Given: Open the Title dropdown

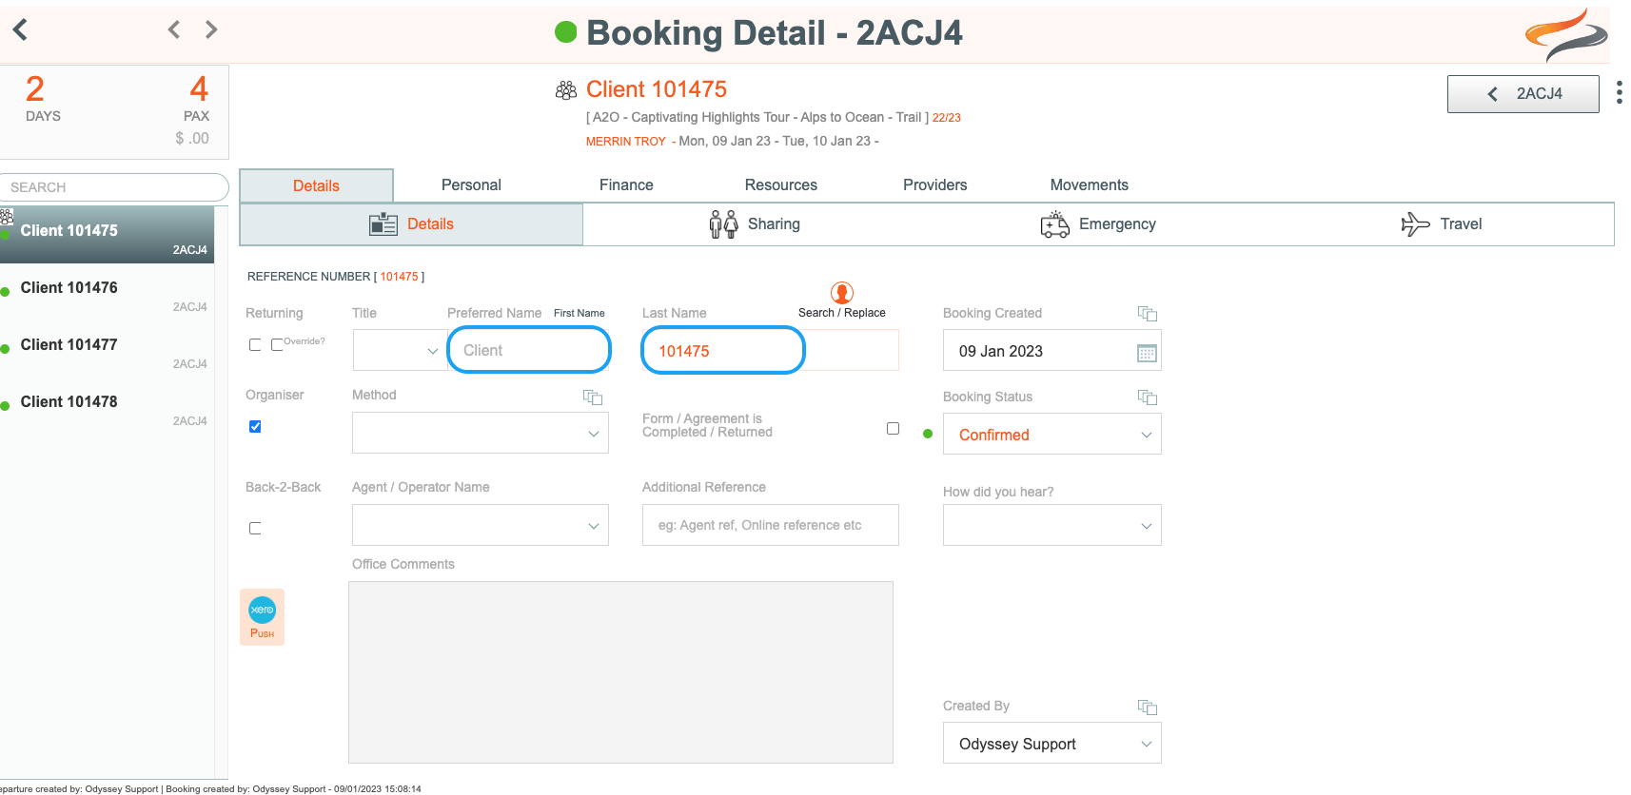Looking at the screenshot, I should [400, 350].
